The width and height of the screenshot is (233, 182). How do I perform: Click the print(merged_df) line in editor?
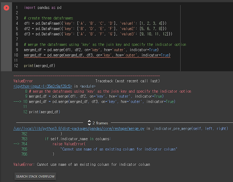coord(39,66)
